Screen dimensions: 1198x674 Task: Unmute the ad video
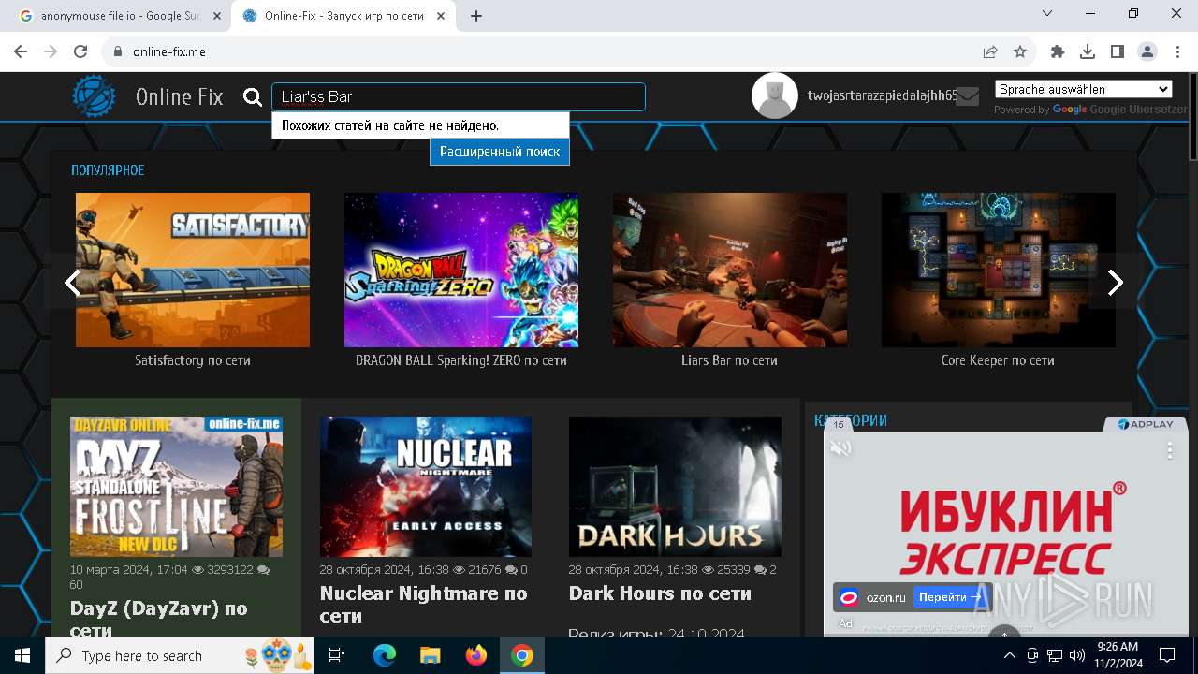pos(840,448)
